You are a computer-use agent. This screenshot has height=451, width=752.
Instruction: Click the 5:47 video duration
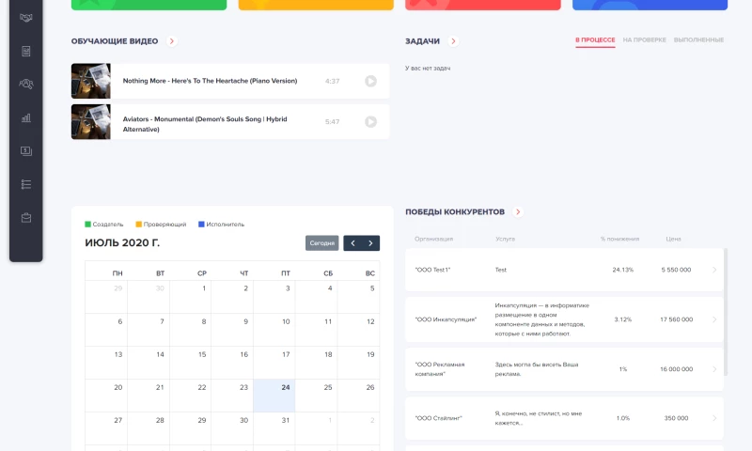coord(332,122)
